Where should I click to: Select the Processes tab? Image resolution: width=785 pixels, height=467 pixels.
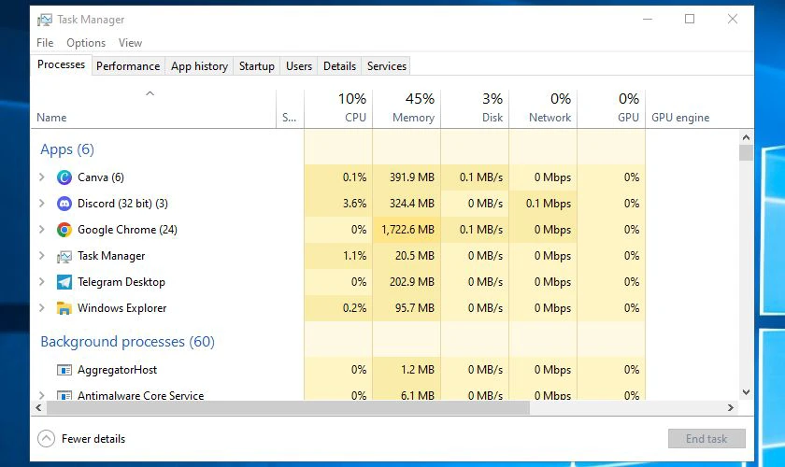(61, 65)
